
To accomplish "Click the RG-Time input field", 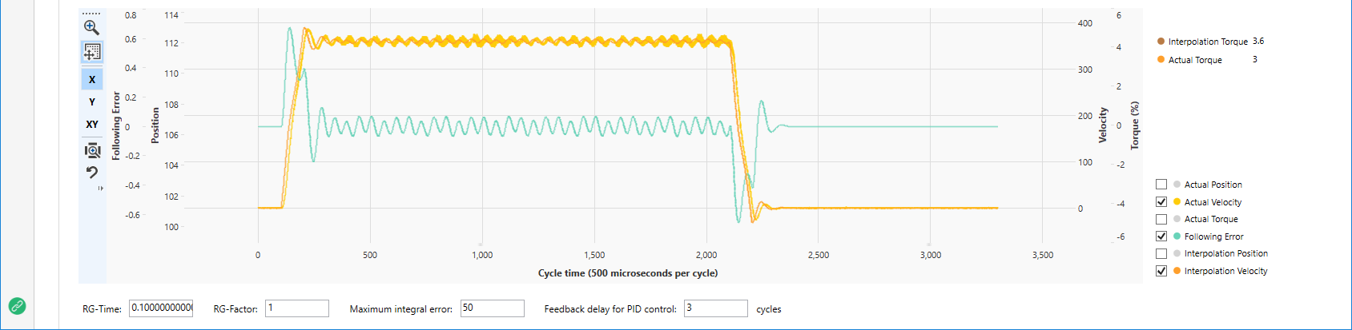I will [161, 308].
